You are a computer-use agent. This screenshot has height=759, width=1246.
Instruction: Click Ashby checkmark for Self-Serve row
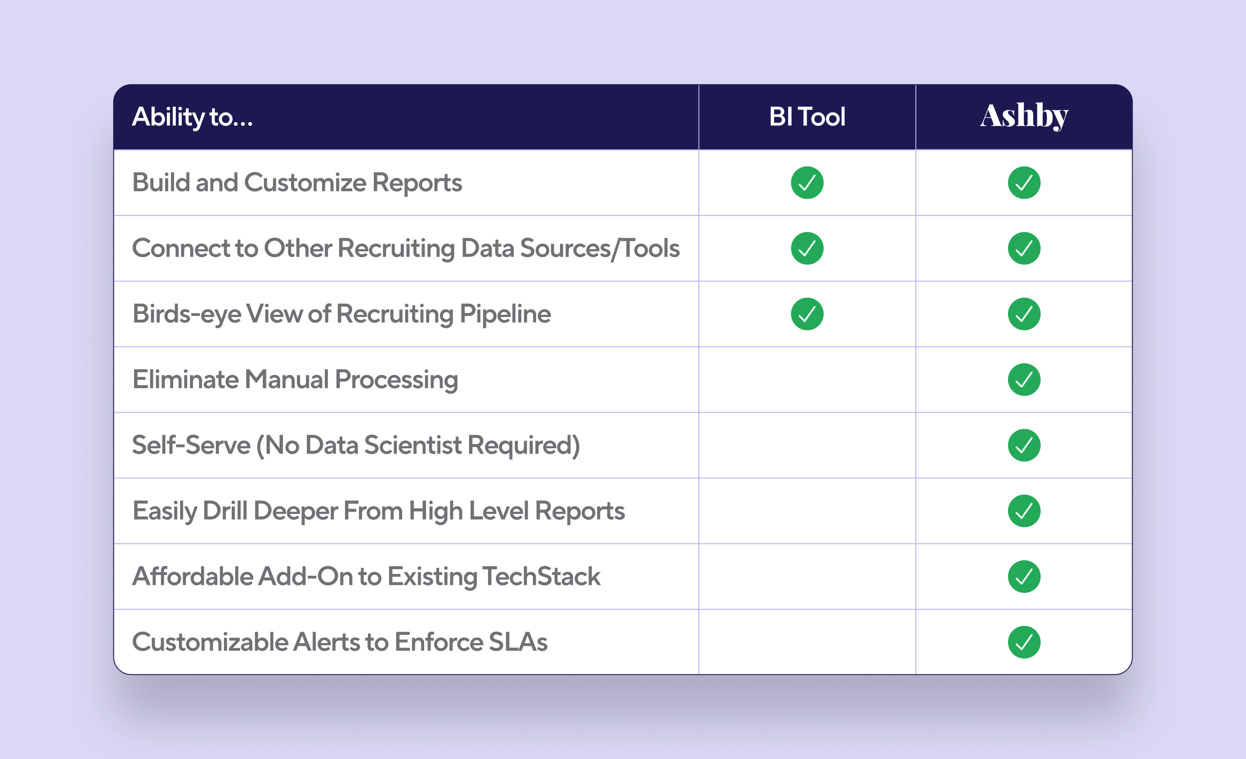(1024, 445)
